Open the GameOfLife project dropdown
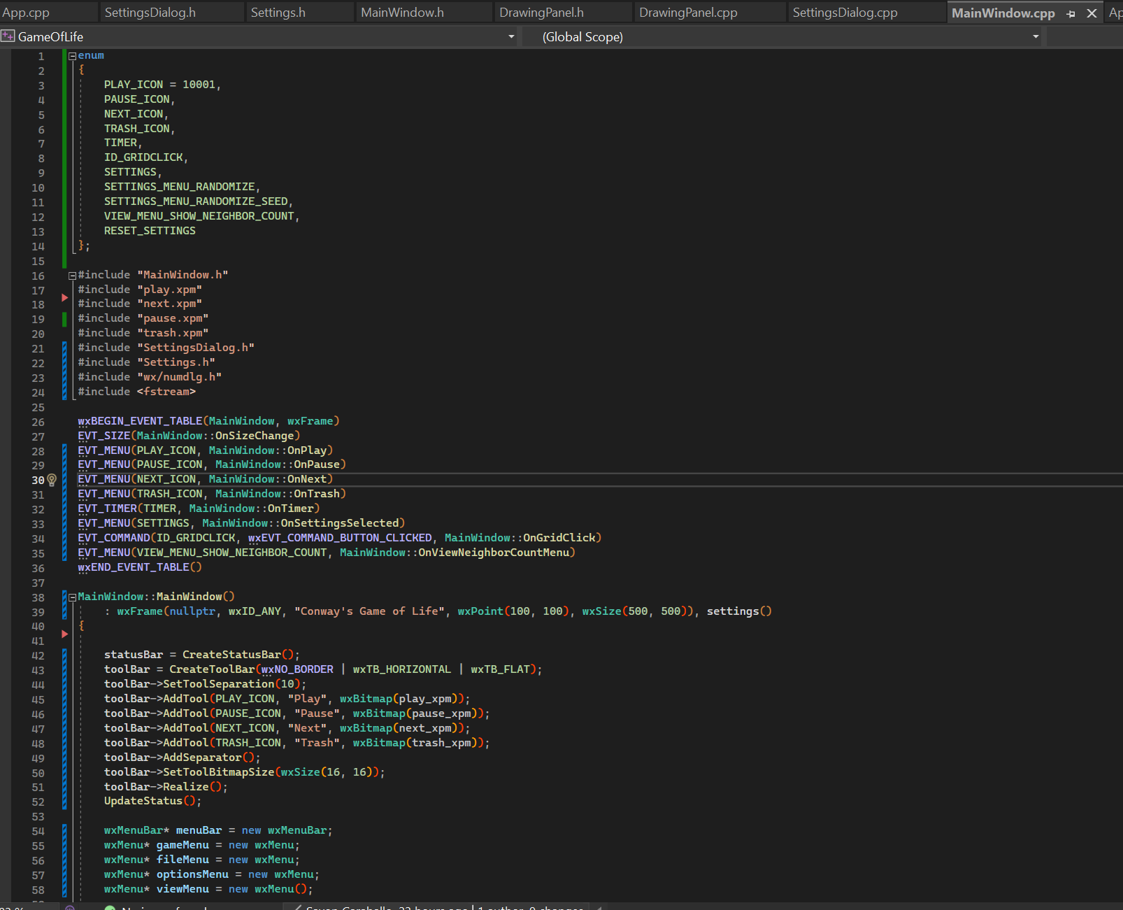The image size is (1123, 910). pyautogui.click(x=511, y=36)
